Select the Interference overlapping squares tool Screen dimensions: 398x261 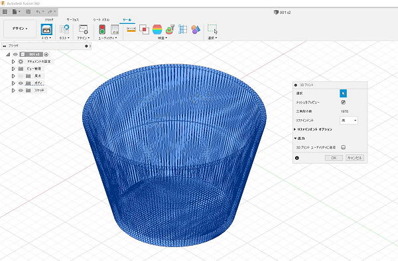pyautogui.click(x=144, y=29)
